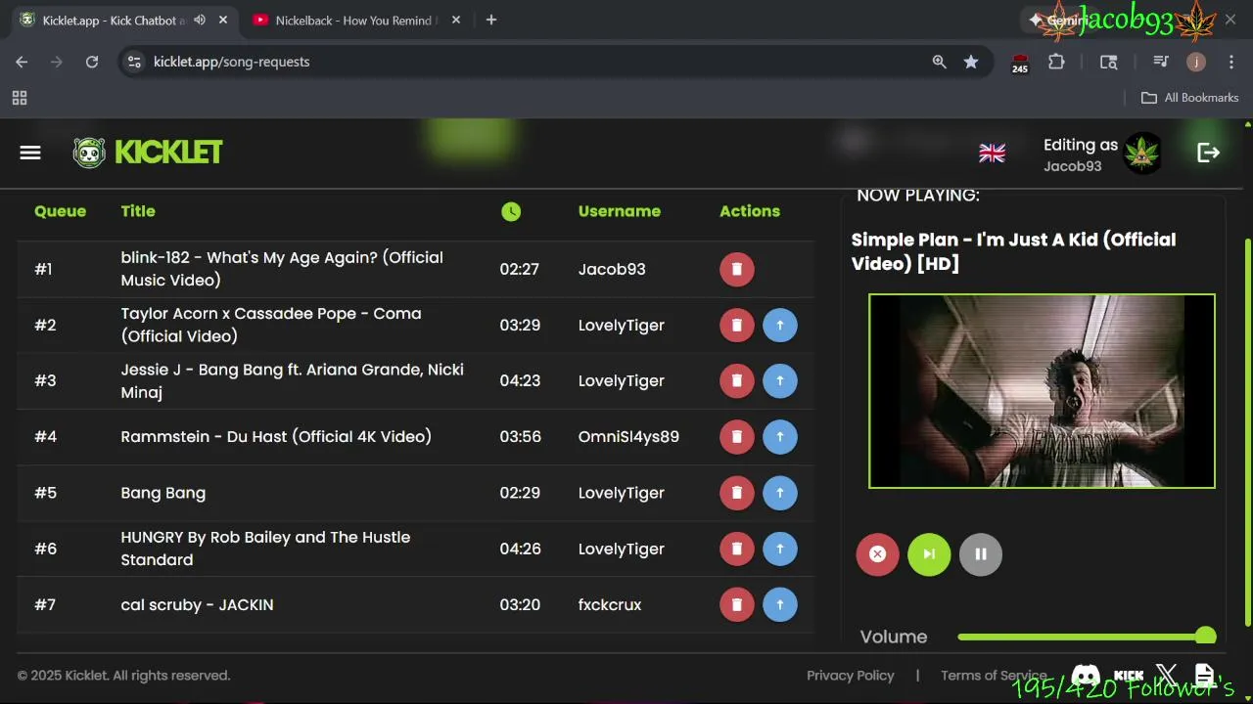Click the Queue column header
Viewport: 1253px width, 704px height.
60,211
